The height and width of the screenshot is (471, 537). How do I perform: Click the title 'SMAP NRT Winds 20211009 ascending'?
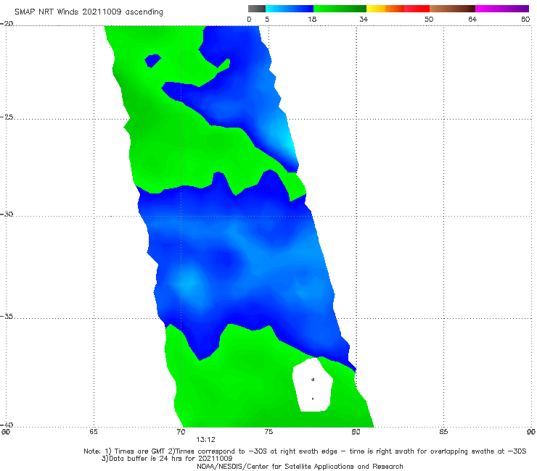[89, 12]
